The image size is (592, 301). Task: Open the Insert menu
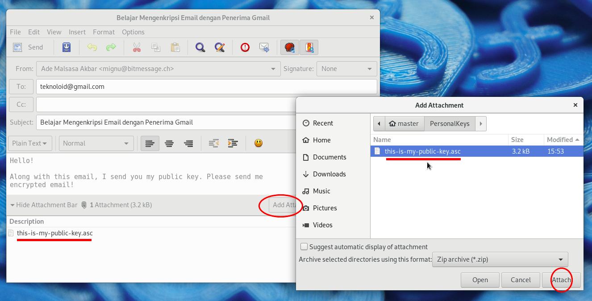click(77, 32)
